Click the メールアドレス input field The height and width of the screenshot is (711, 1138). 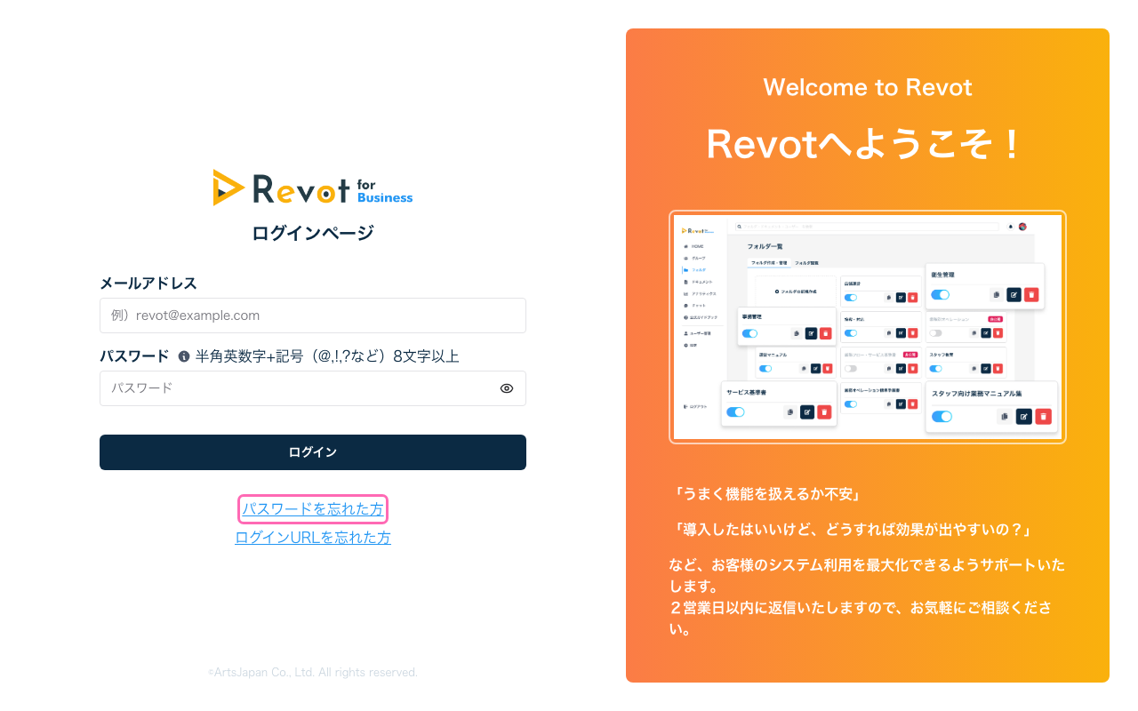313,316
